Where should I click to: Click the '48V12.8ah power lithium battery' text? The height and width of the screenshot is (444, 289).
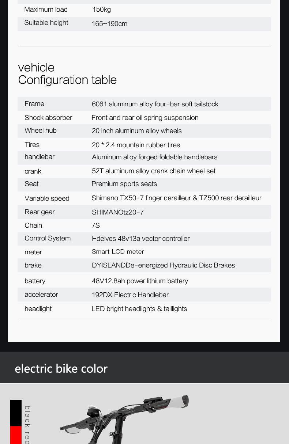click(140, 281)
